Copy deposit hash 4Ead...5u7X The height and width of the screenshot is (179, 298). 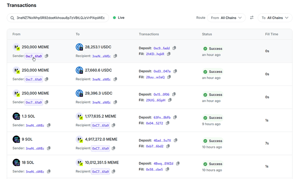(x=176, y=140)
